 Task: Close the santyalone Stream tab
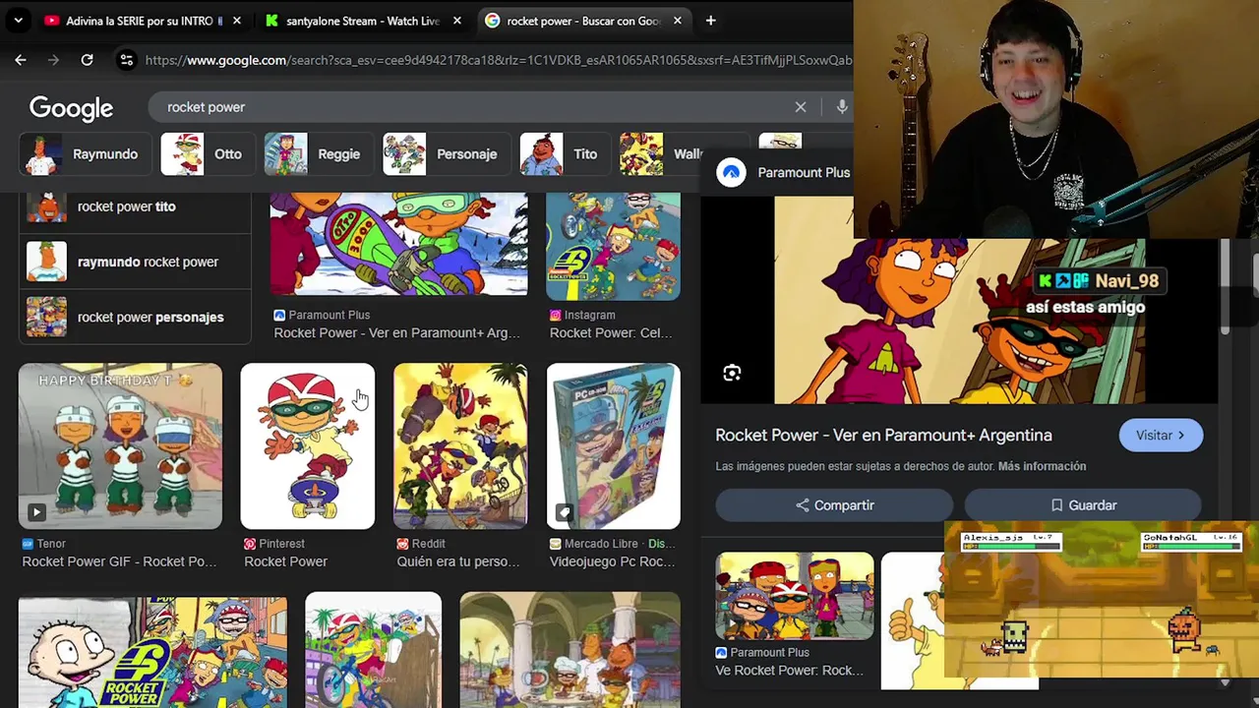click(457, 21)
